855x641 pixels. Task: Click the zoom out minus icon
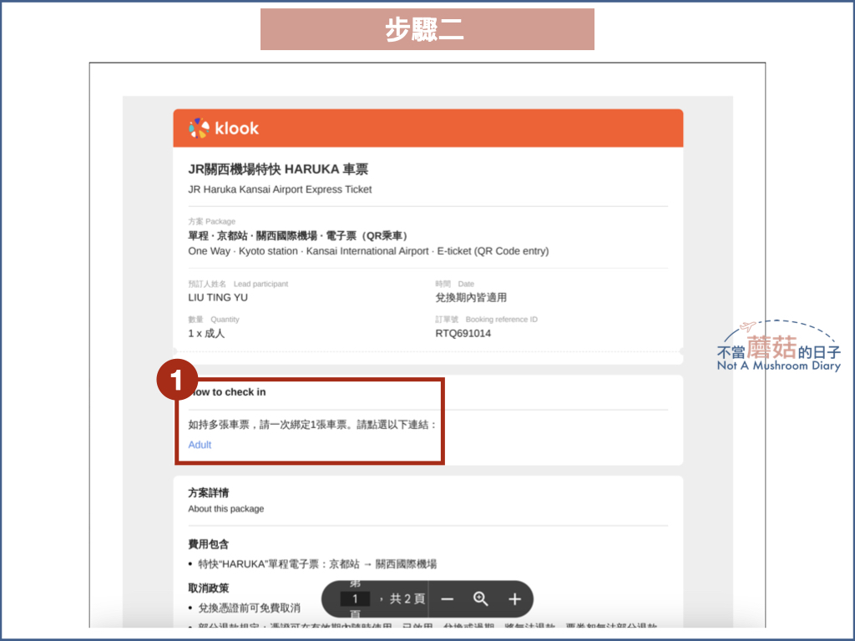tap(448, 598)
